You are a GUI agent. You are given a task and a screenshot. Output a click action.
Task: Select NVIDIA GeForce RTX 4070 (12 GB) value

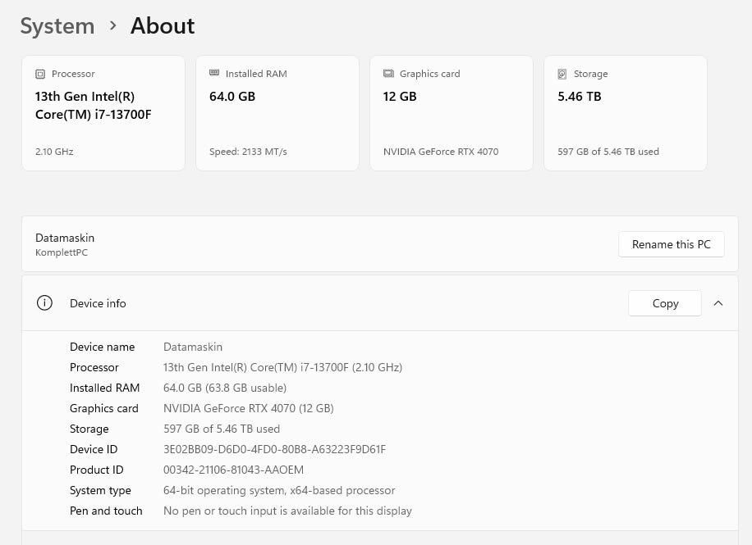tap(249, 408)
